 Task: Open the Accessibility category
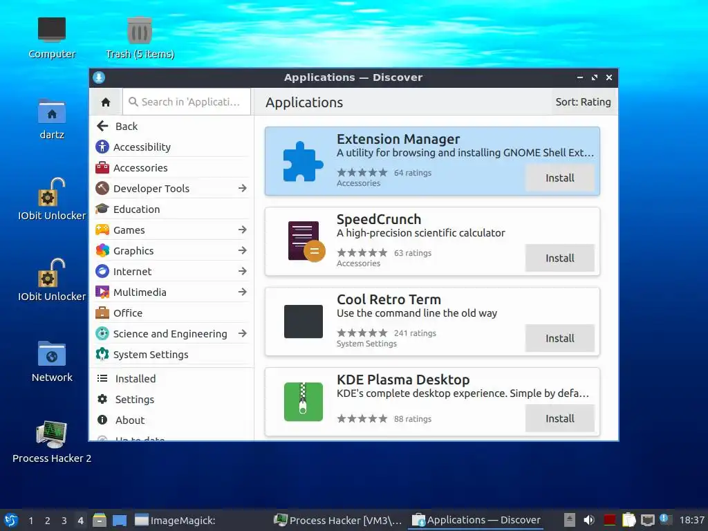(171, 147)
